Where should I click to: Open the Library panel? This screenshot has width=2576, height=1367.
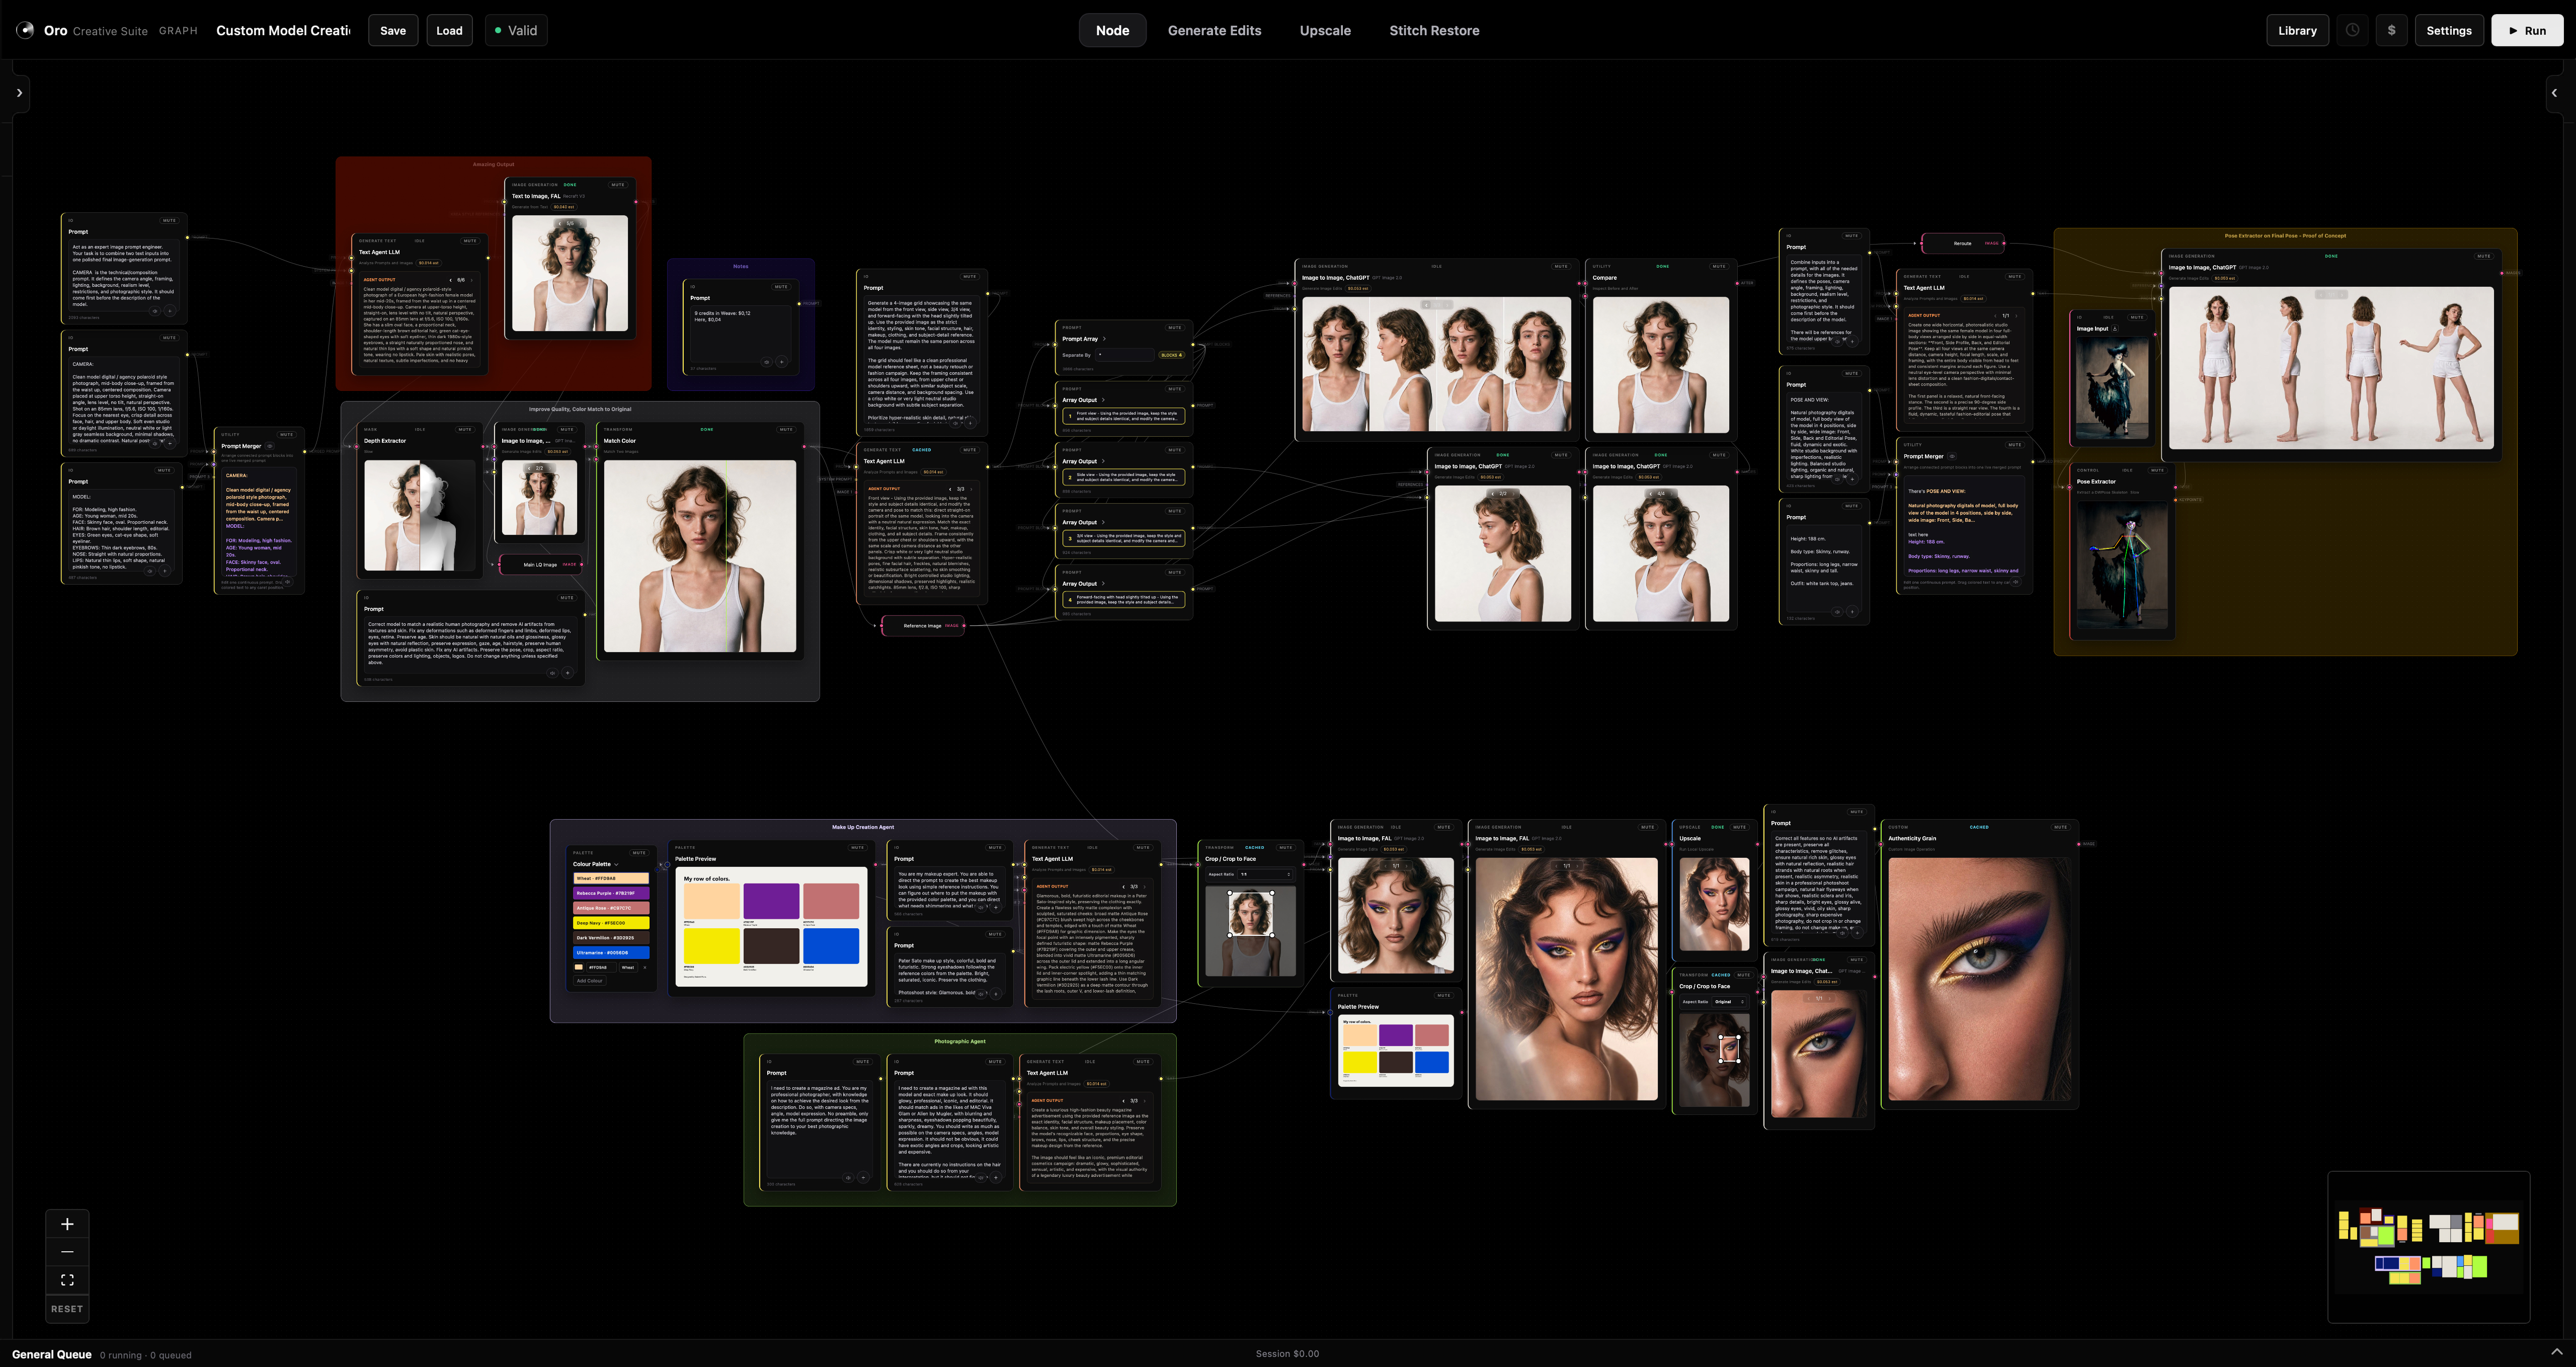2297,30
